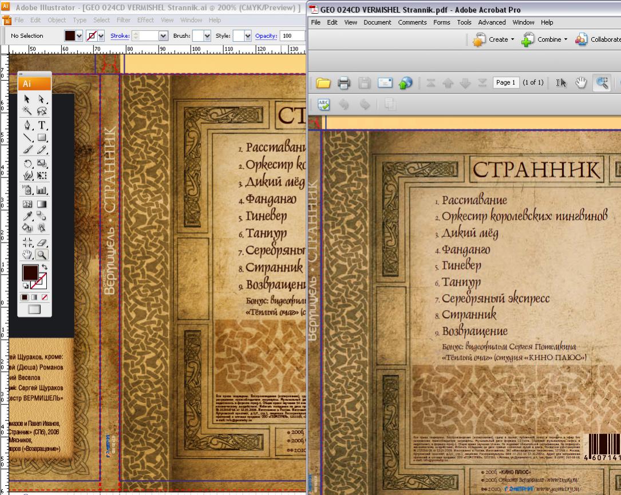Pick the Paintbrush tool

27,150
